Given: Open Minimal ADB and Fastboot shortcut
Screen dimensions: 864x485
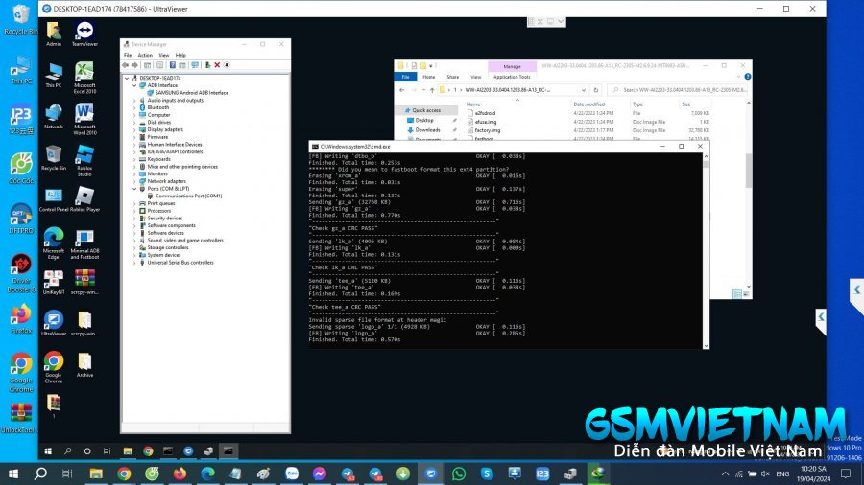Looking at the screenshot, I should click(x=84, y=244).
